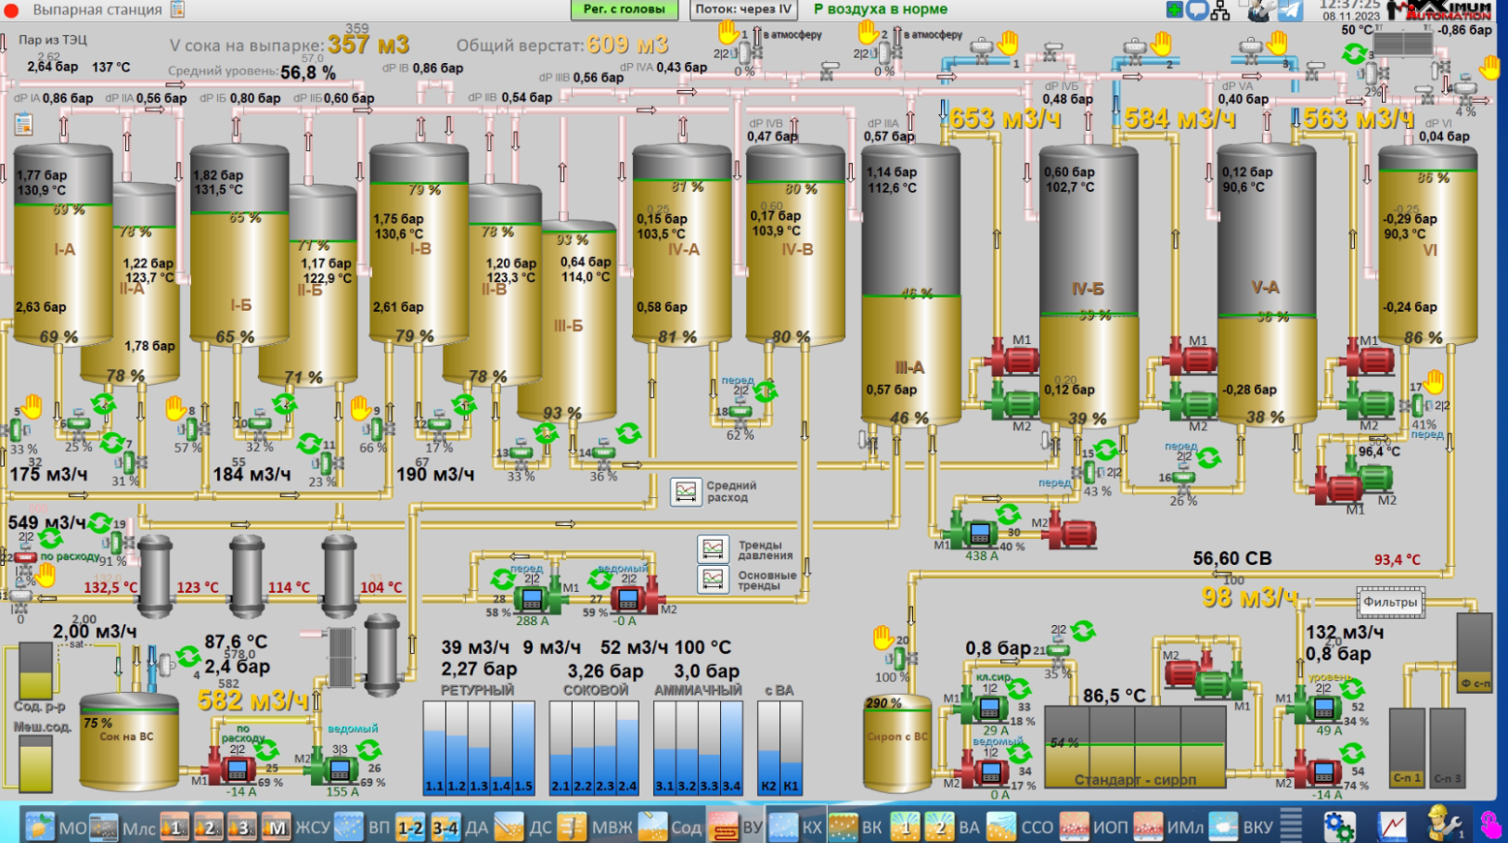Select control valve 10 under tank II-Б
1508x843 pixels.
point(259,422)
